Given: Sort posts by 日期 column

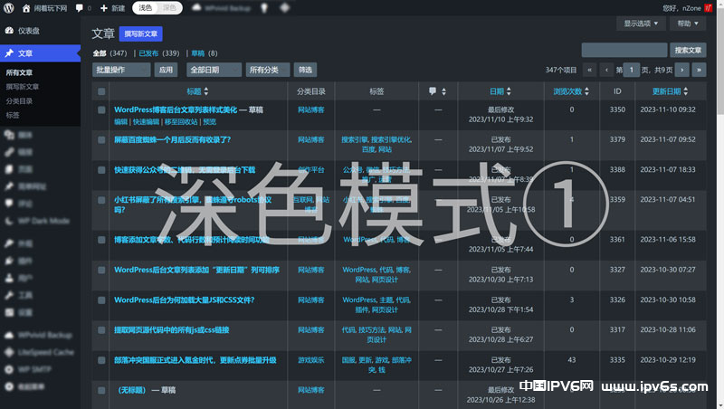Looking at the screenshot, I should [x=500, y=91].
